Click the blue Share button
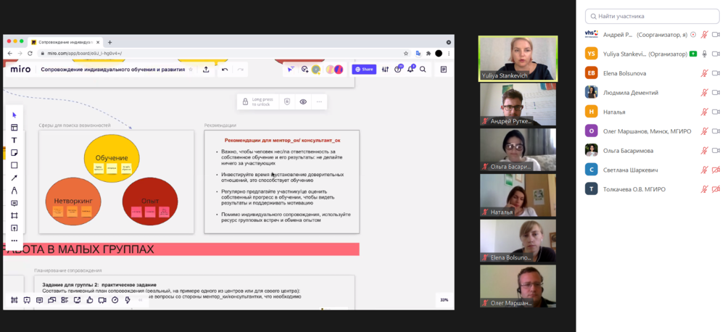Screen dimensions: 725x332 coord(364,70)
